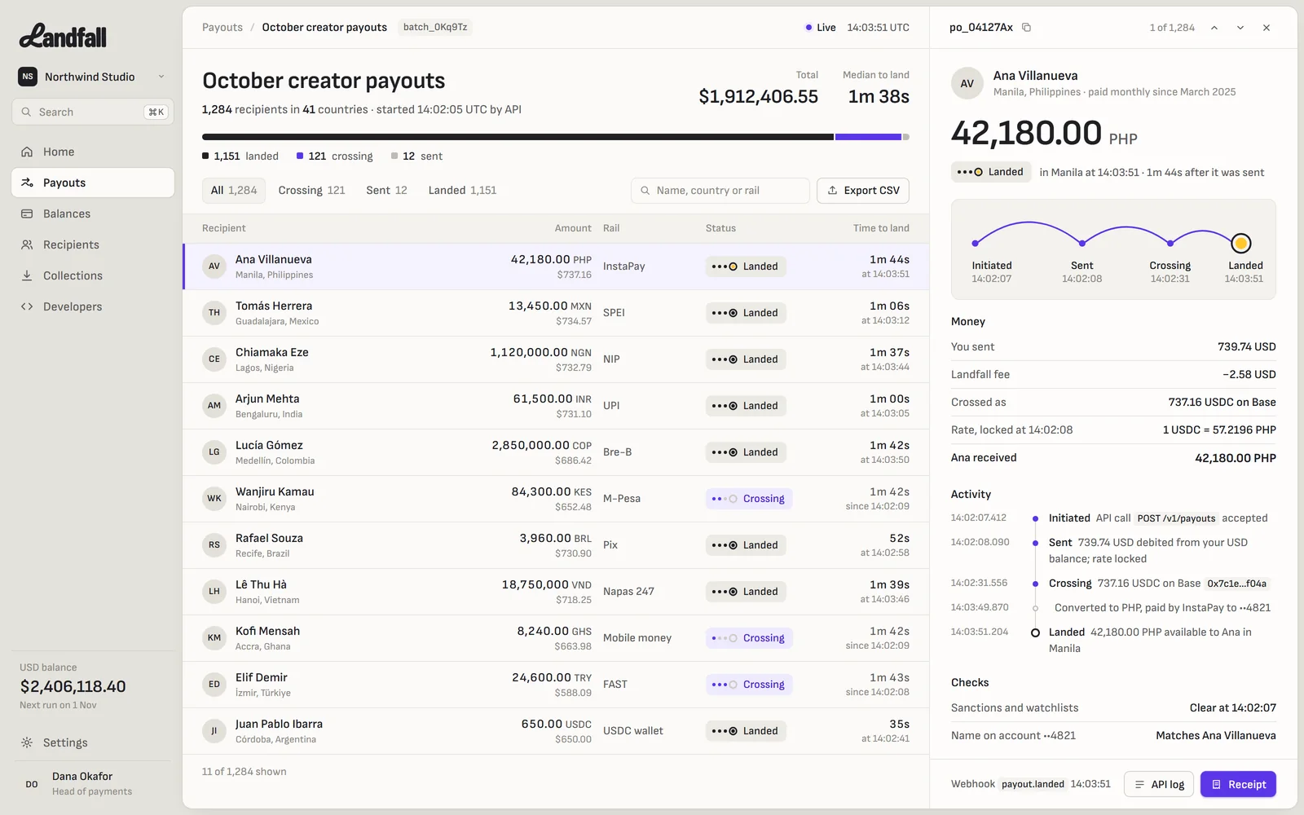Show the Sent 12 tab
This screenshot has width=1304, height=815.
pyautogui.click(x=386, y=190)
